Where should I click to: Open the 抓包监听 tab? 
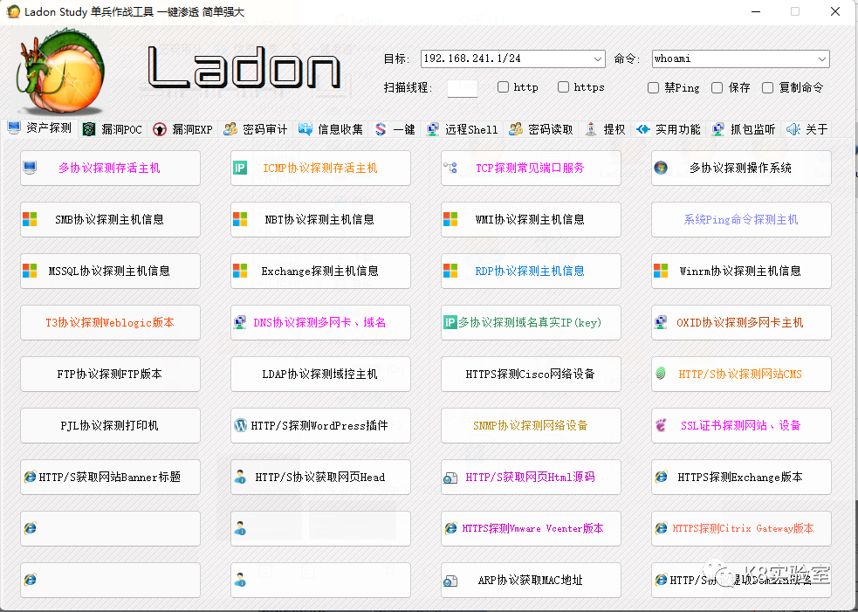click(x=744, y=129)
